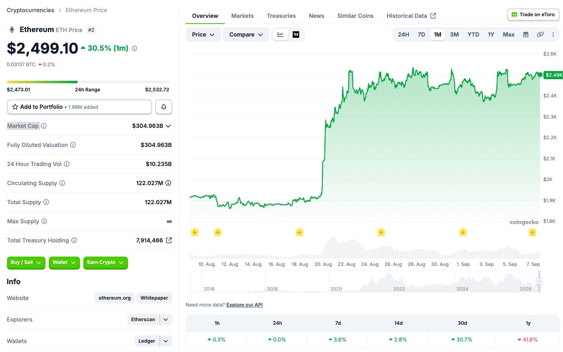Image resolution: width=563 pixels, height=352 pixels.
Task: Open the Price dropdown
Action: click(x=203, y=35)
